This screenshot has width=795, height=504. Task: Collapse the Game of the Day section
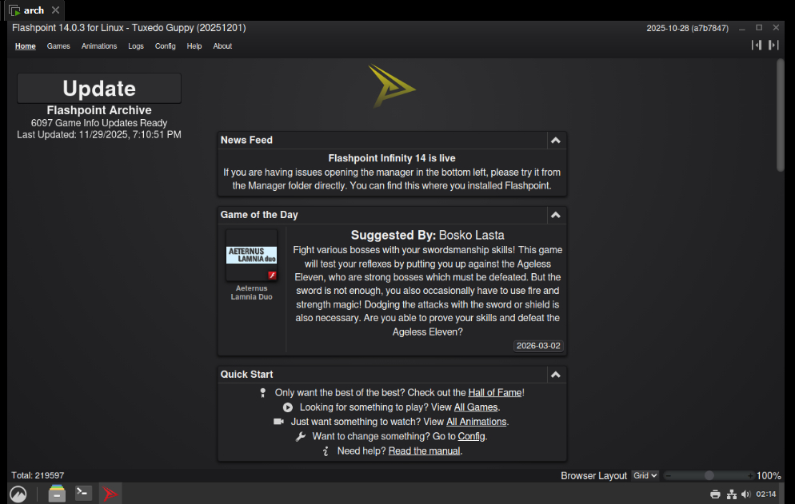pos(555,215)
